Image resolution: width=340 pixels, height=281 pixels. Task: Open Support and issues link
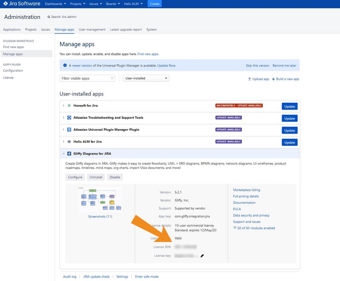pos(247,222)
